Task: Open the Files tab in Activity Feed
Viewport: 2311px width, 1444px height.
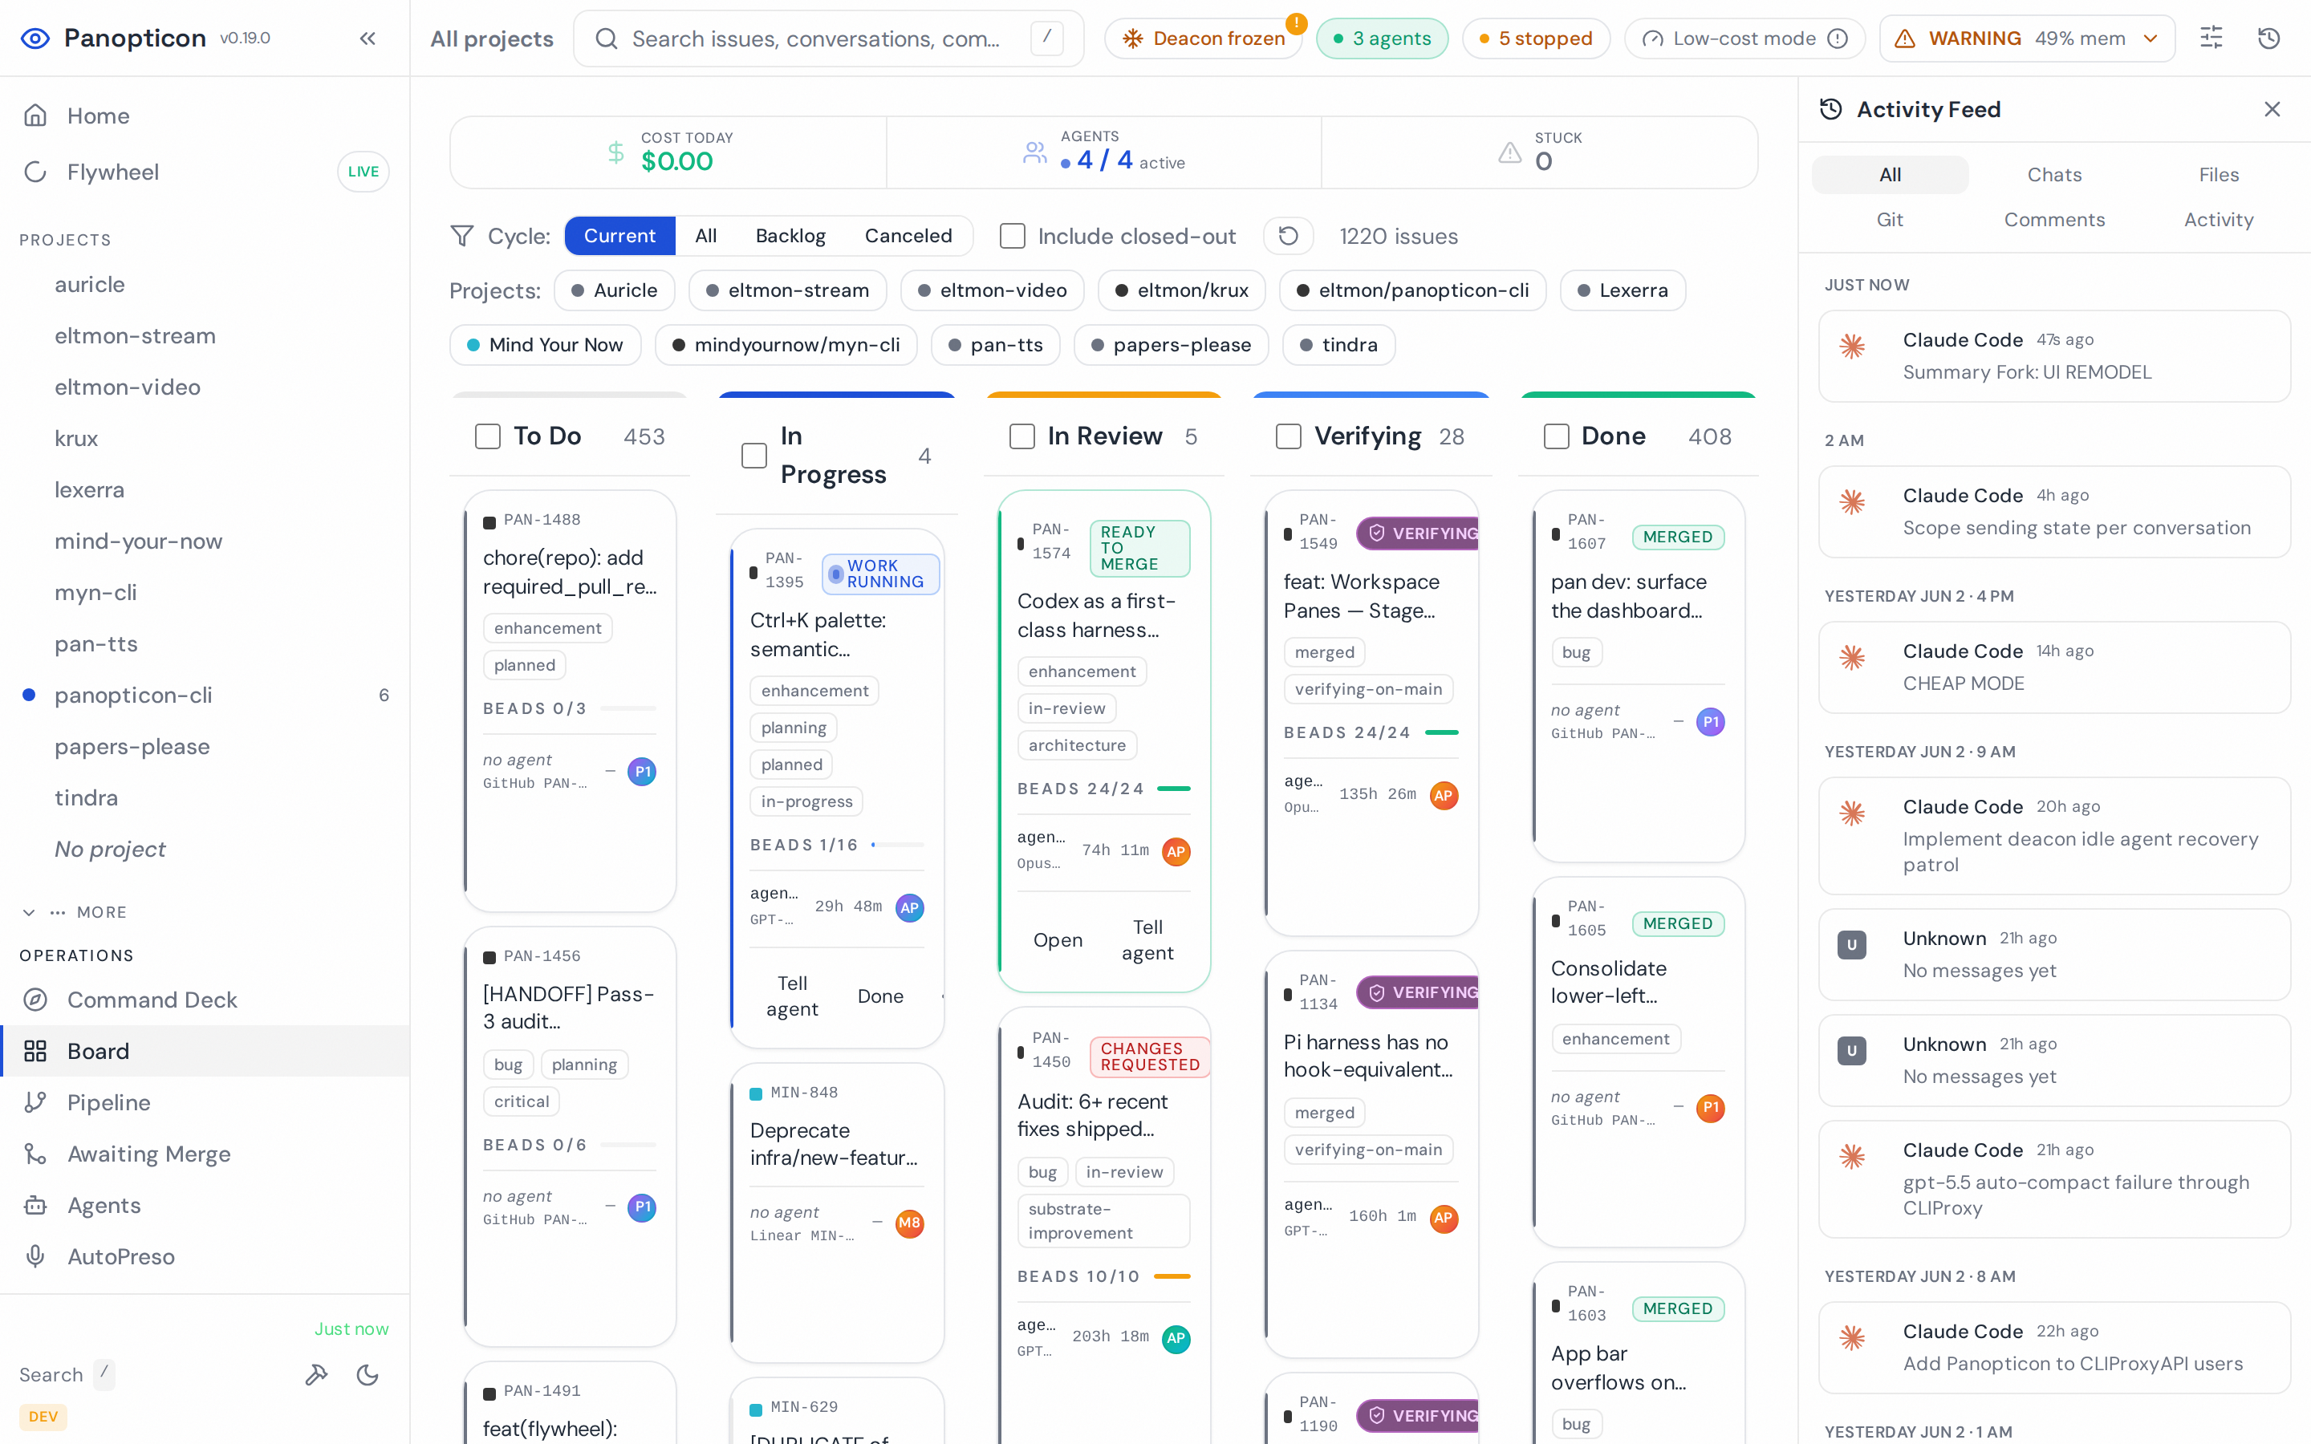Action: point(2219,175)
